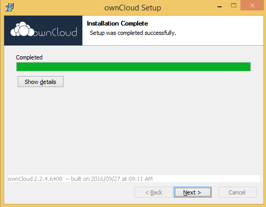266x207 pixels.
Task: Click the ownCloud wordmark in the banner
Action: tap(55, 32)
